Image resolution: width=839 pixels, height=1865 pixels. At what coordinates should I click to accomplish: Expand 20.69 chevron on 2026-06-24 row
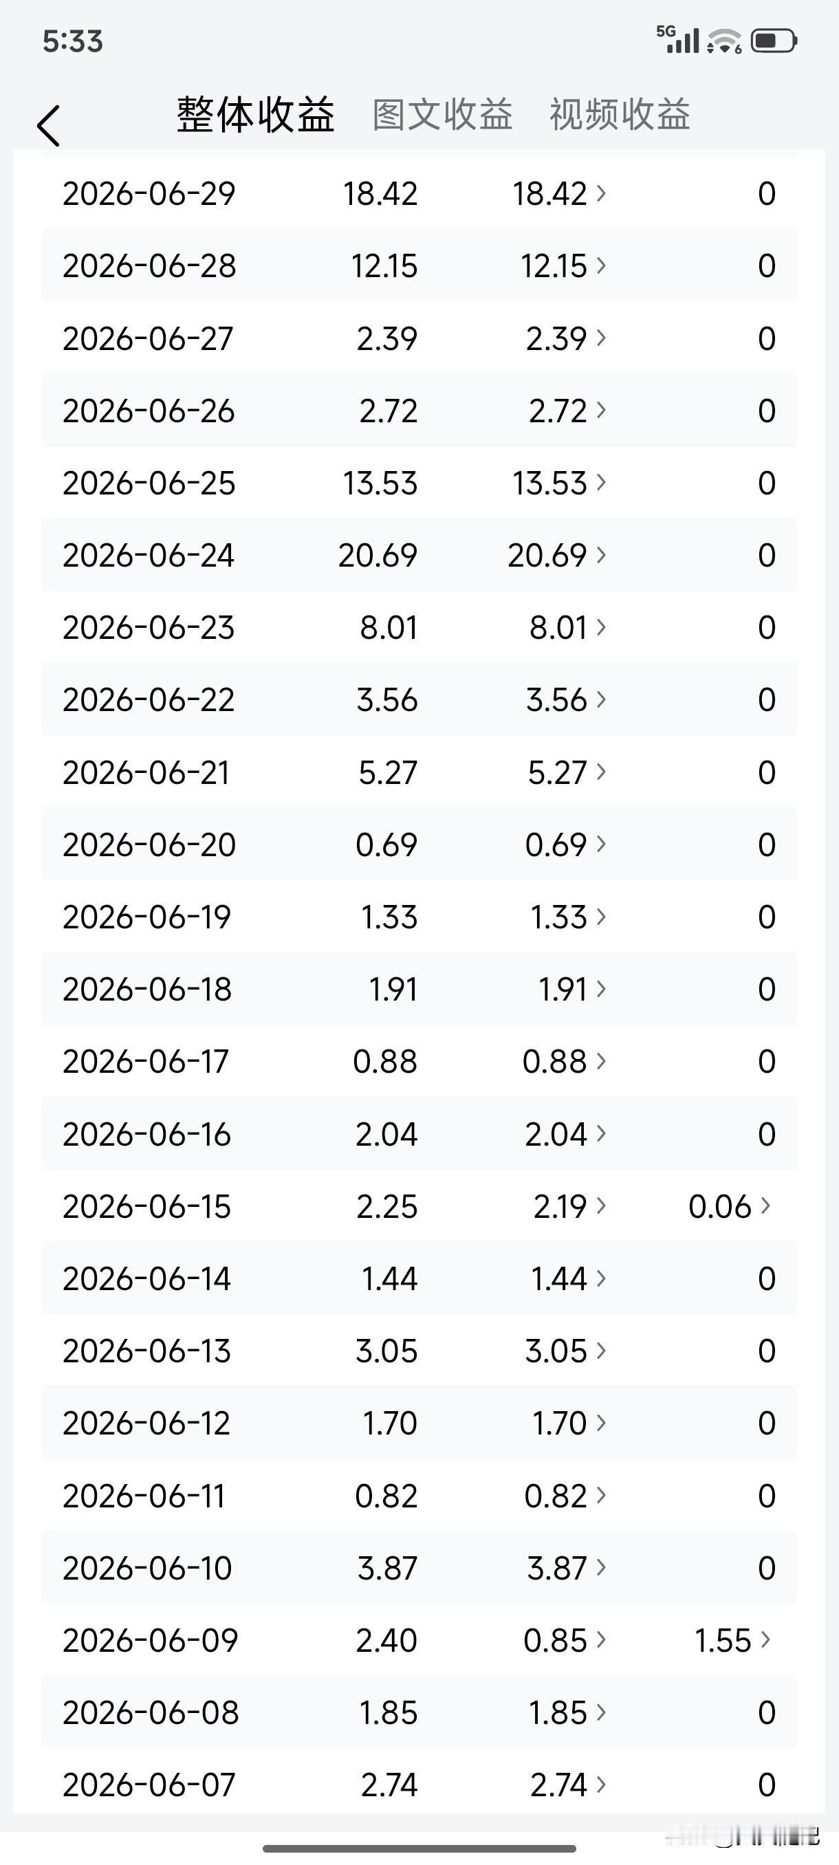pyautogui.click(x=601, y=555)
